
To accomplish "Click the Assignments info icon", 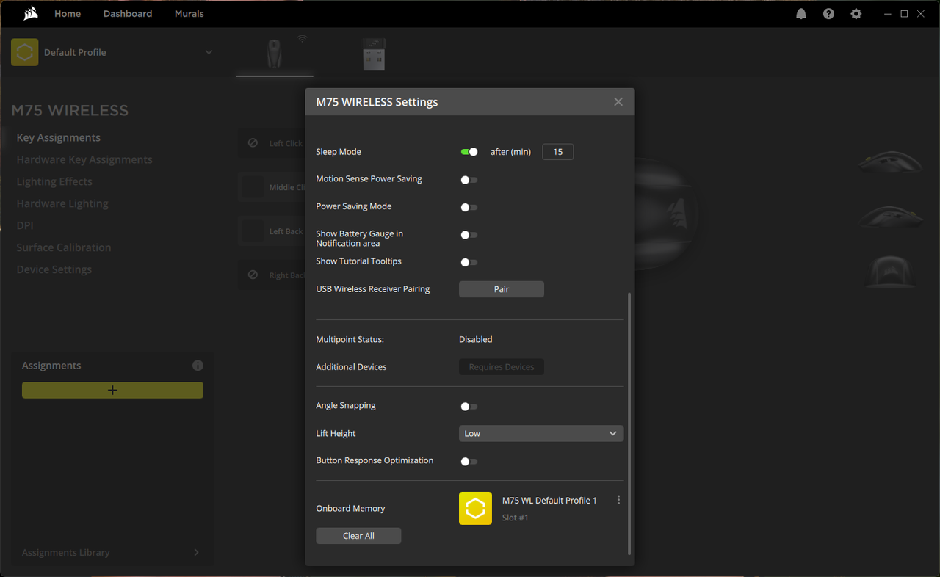I will pyautogui.click(x=198, y=366).
